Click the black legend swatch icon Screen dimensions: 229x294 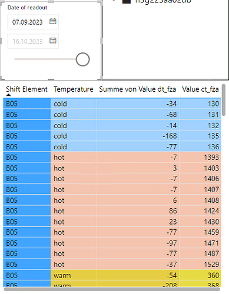pos(127,2)
